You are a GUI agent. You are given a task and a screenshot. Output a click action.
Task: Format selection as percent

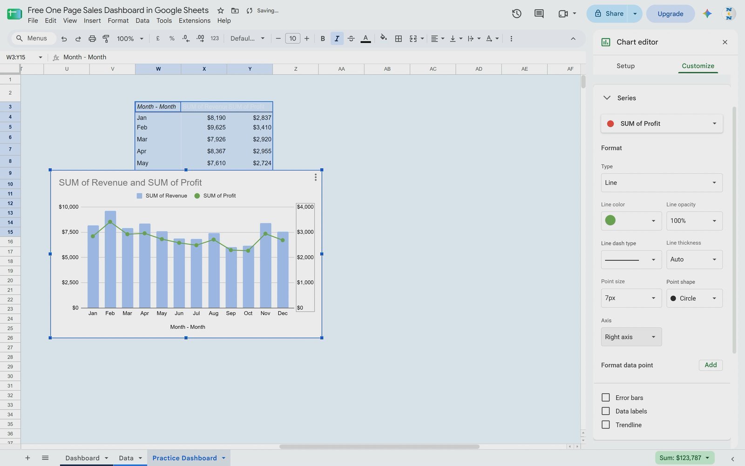pyautogui.click(x=172, y=39)
